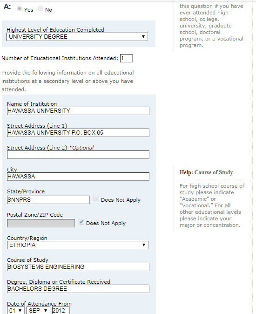Click the Street Address Line 1 field
This screenshot has height=314, width=256.
(x=78, y=133)
